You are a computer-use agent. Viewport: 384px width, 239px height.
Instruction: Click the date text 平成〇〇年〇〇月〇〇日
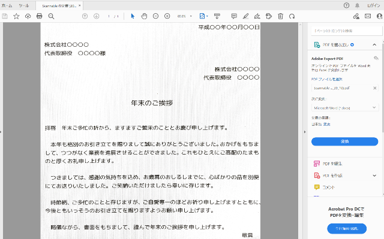pos(229,27)
